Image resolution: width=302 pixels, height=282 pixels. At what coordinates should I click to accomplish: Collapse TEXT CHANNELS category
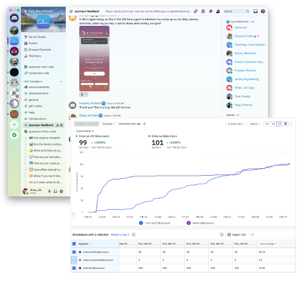pyautogui.click(x=33, y=82)
